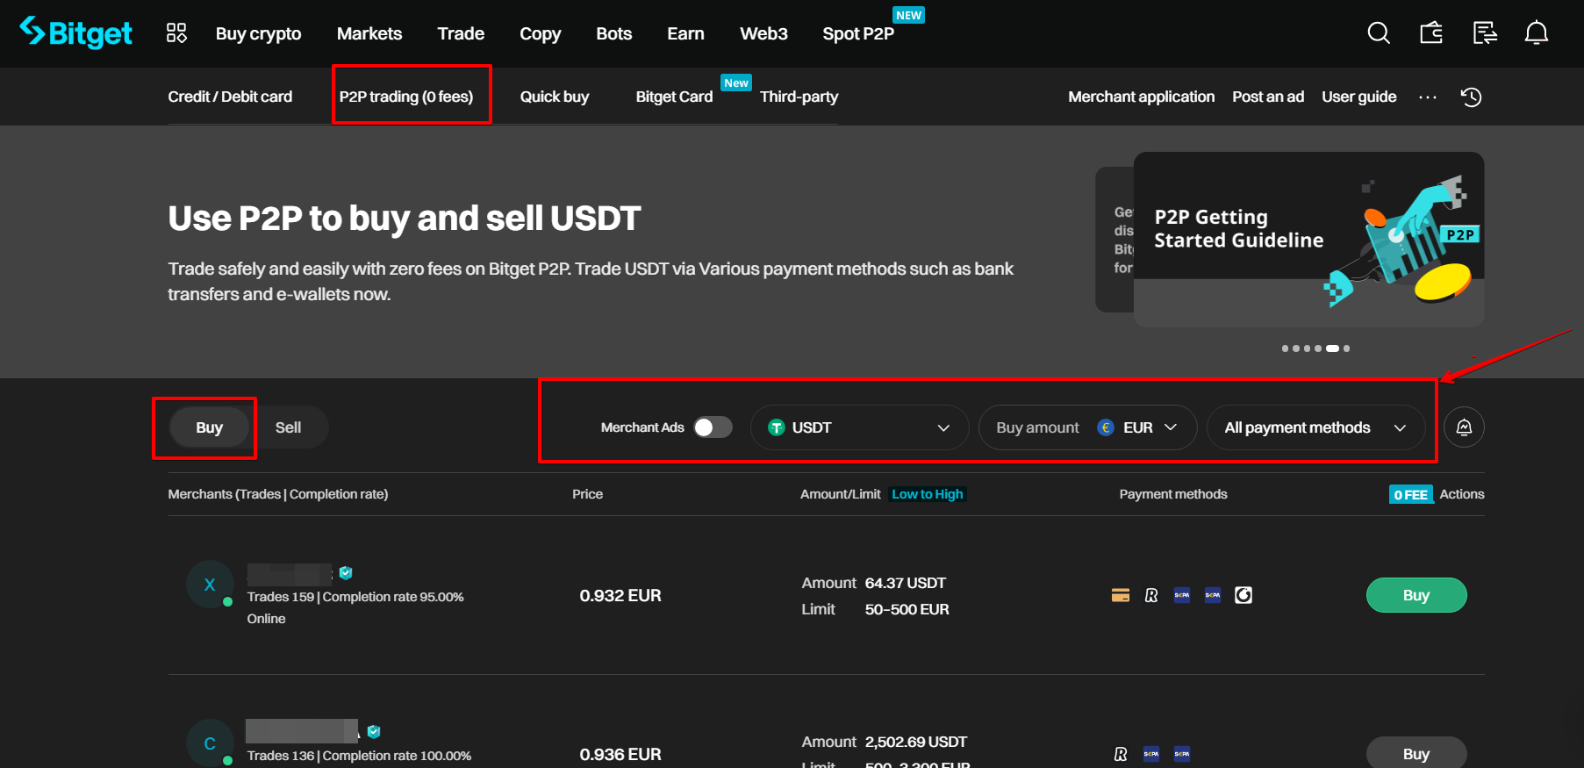Open P2P order history clock icon
Viewport: 1584px width, 768px height.
[x=1472, y=97]
